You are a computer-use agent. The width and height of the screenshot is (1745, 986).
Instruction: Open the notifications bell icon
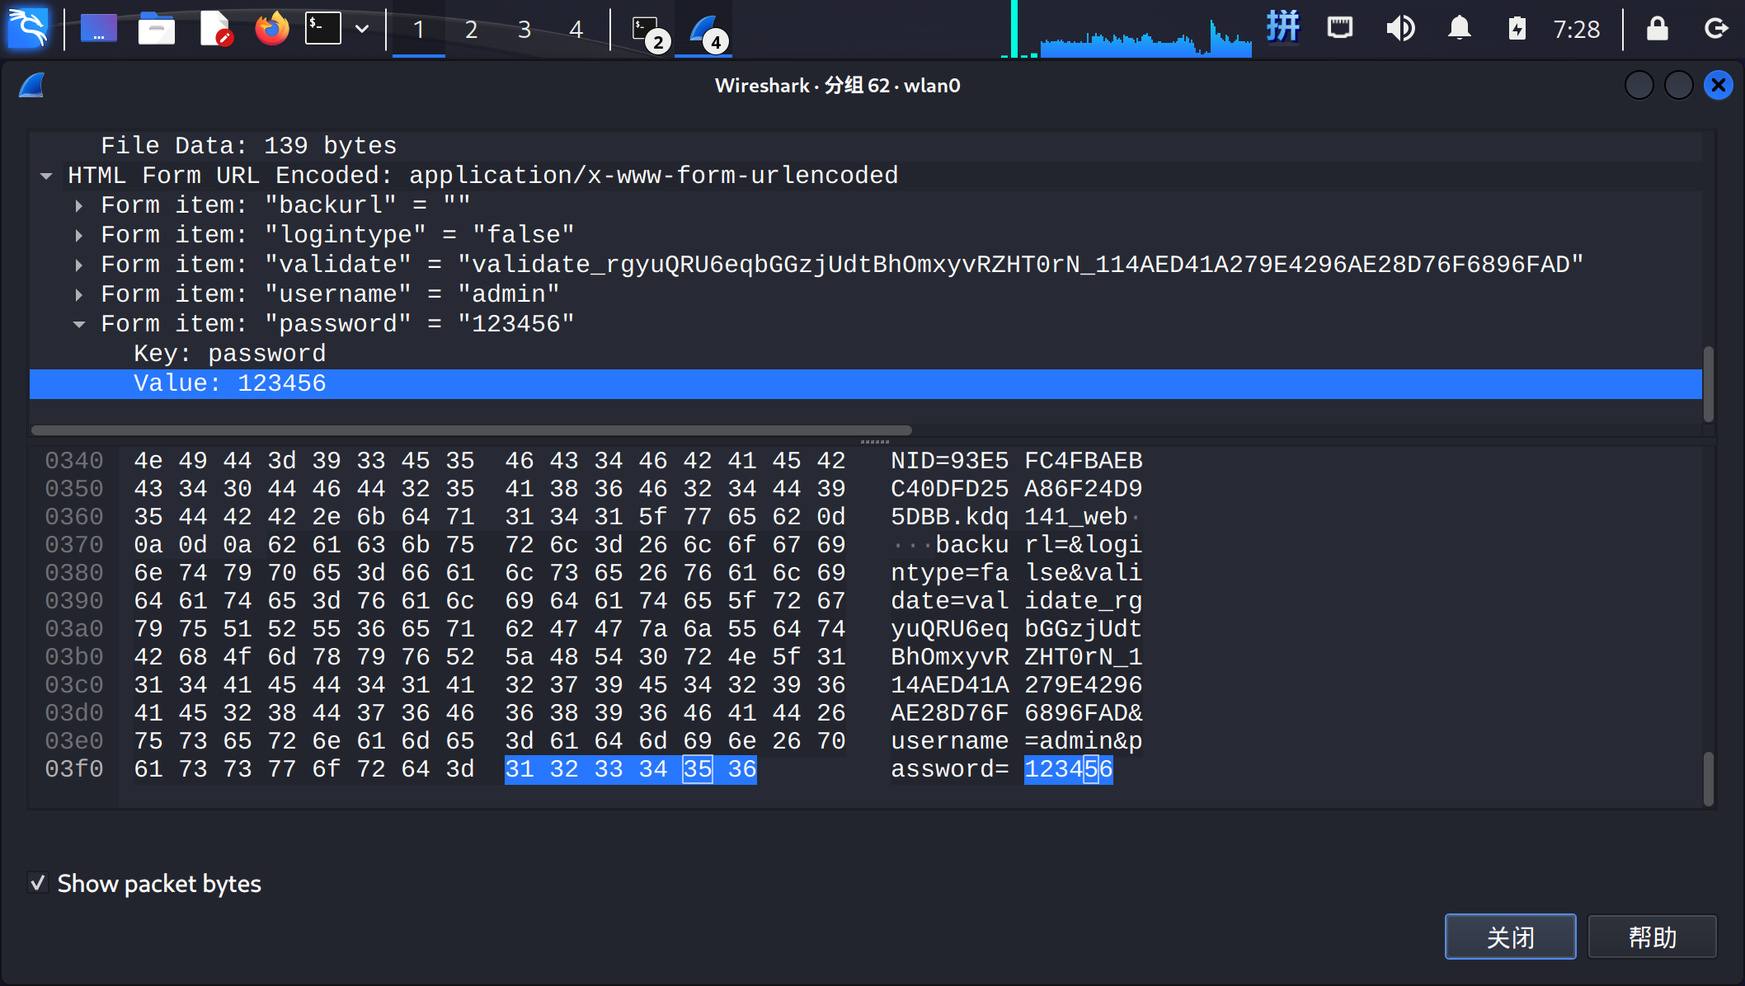point(1460,29)
